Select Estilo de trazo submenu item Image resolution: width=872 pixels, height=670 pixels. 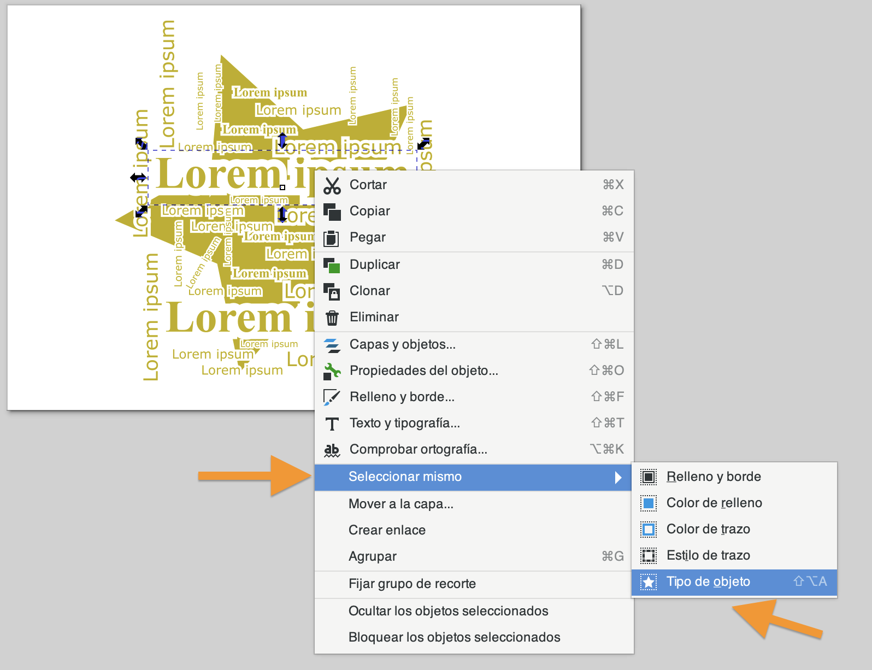[x=734, y=555]
